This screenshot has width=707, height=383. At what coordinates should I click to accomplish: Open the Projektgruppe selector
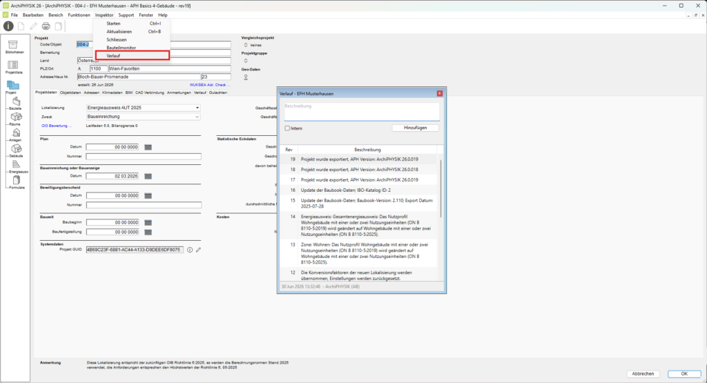(246, 60)
